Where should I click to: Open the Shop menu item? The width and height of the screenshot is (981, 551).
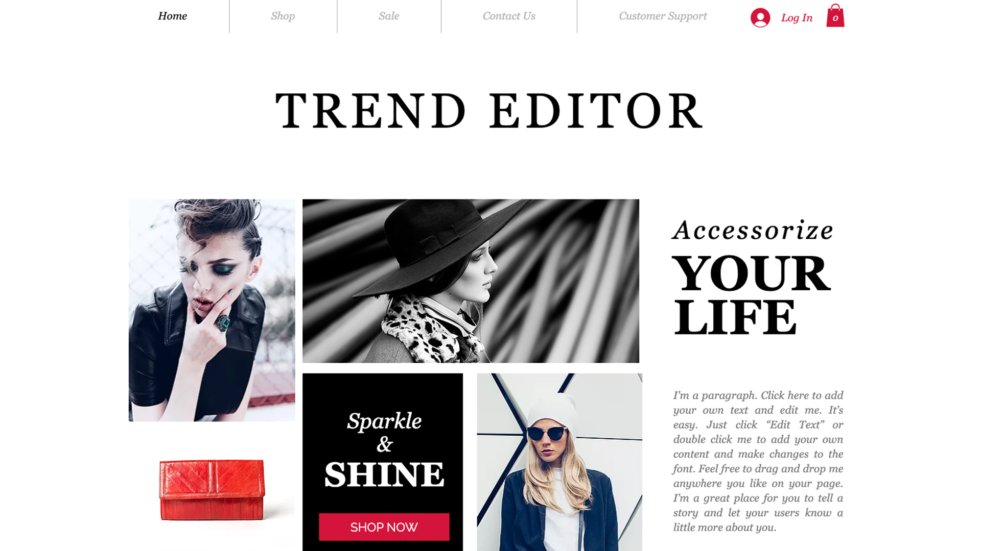coord(283,16)
